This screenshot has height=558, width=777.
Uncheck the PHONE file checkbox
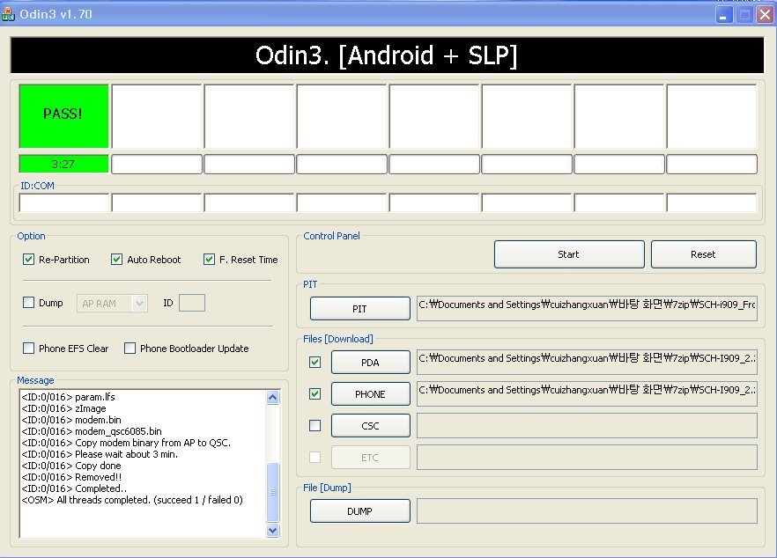tap(314, 394)
